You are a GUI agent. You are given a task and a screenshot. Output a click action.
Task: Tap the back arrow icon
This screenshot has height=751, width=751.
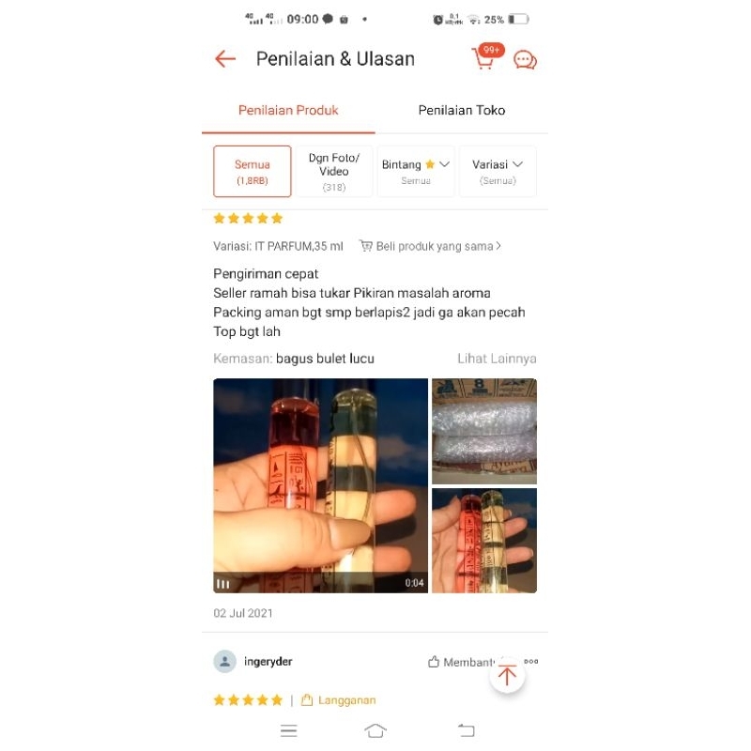click(x=225, y=59)
